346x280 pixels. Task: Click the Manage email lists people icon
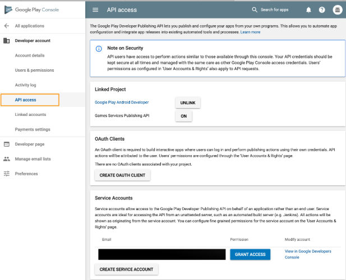pos(7,159)
